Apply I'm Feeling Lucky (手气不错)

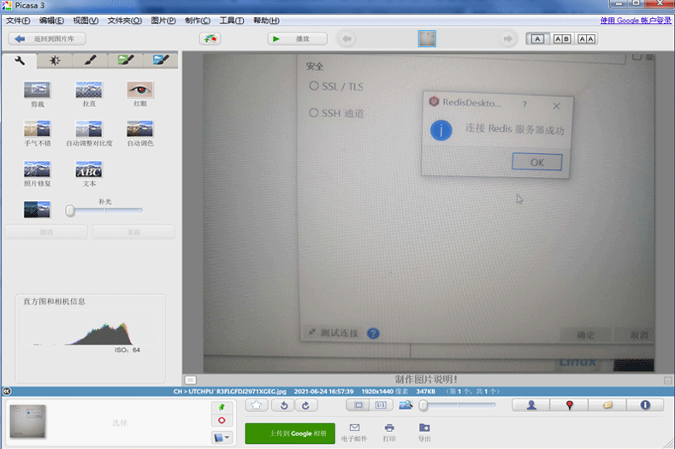coord(37,129)
